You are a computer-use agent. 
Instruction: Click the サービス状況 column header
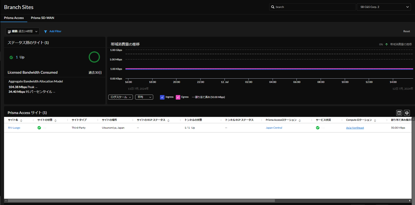(x=323, y=120)
